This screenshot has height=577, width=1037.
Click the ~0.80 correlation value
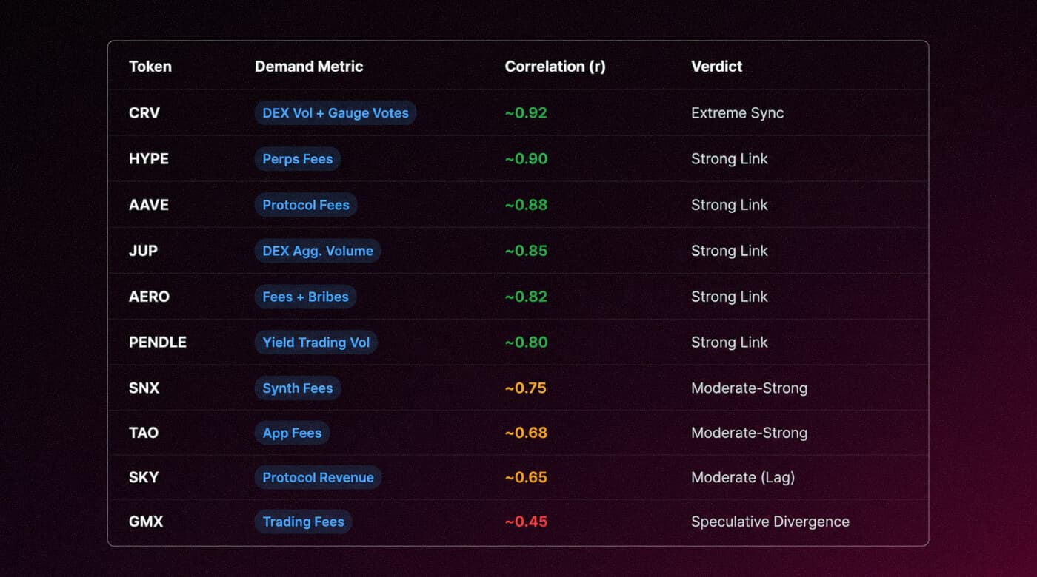526,343
